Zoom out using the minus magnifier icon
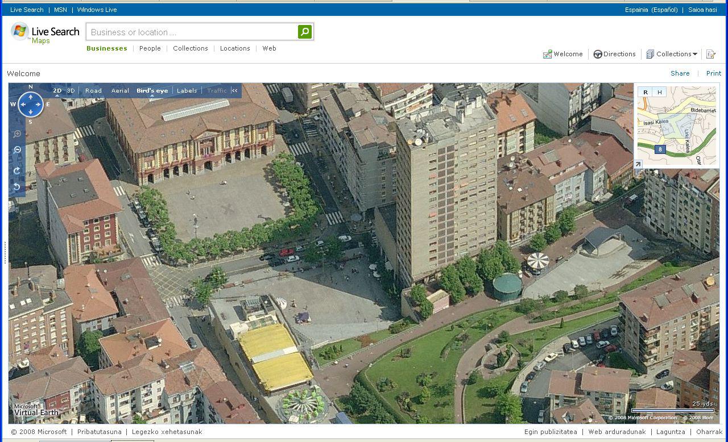The image size is (728, 442). coord(17,150)
